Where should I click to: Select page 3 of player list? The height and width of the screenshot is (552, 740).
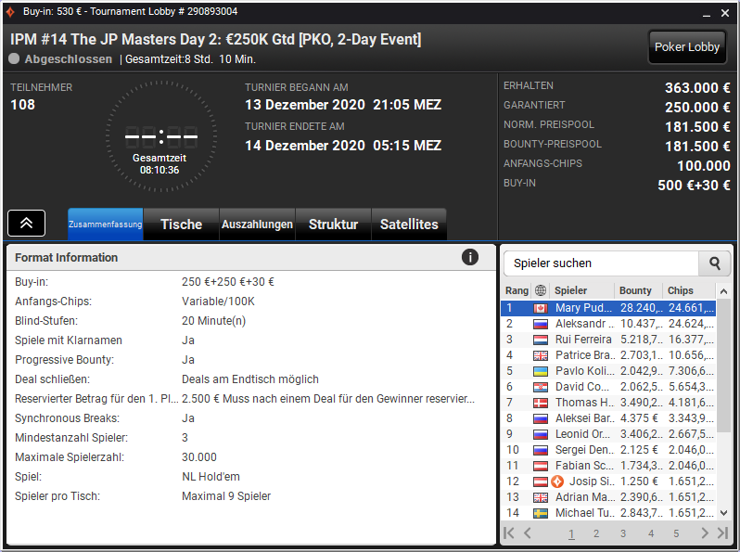pyautogui.click(x=623, y=533)
